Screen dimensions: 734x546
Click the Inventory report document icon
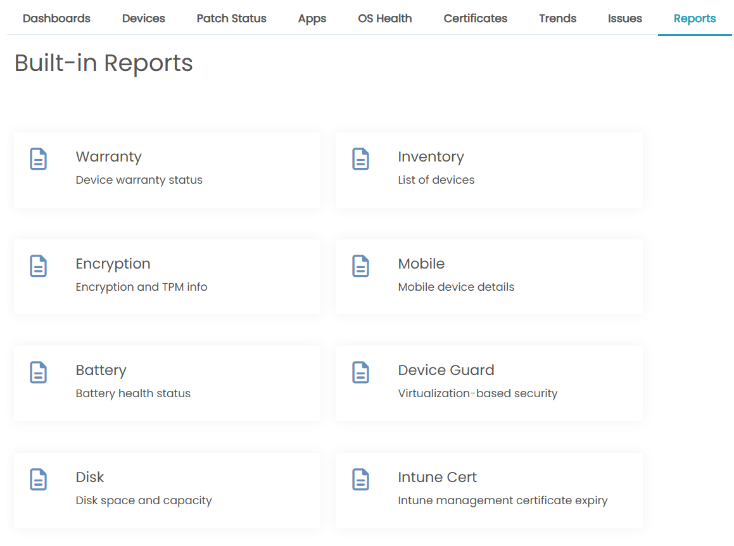point(360,159)
